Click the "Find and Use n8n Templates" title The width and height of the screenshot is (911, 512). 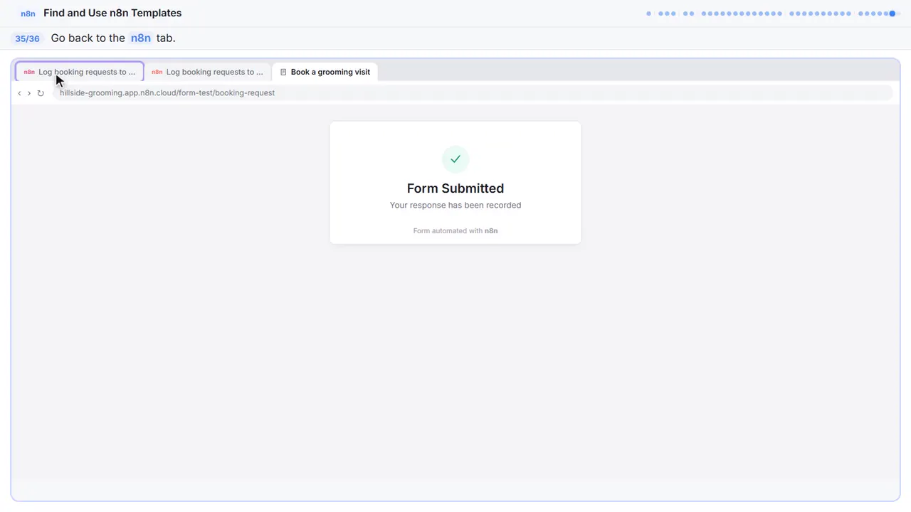[x=112, y=13]
